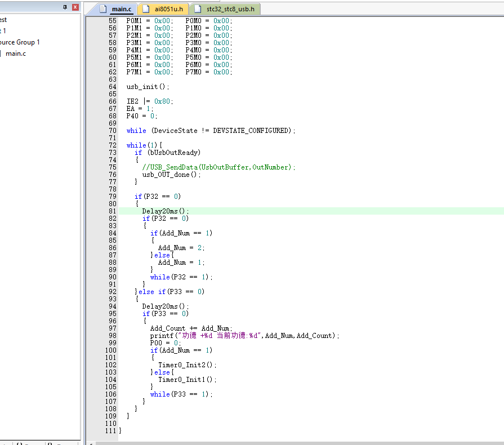504x445 pixels.
Task: Click the Add_Num = 2; assignment
Action: 181,248
